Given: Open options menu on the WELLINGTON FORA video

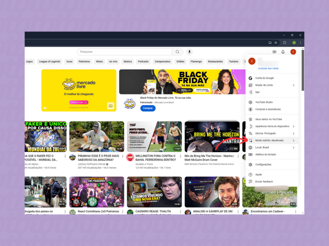Looking at the screenshot, I should click(180, 156).
